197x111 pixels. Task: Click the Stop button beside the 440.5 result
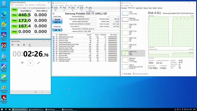pos(14,15)
